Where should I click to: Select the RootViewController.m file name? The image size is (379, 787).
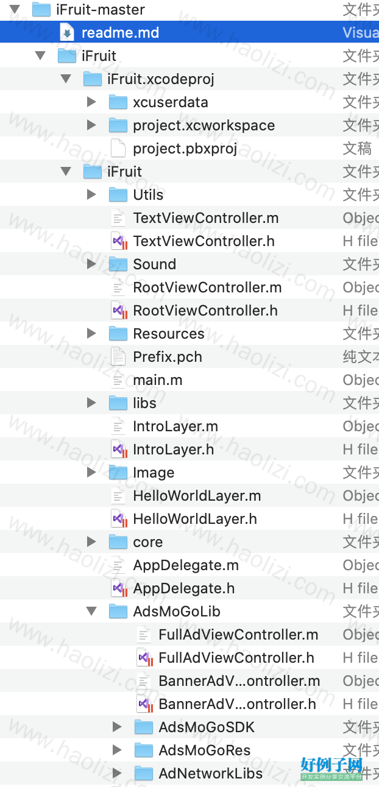[x=207, y=288]
